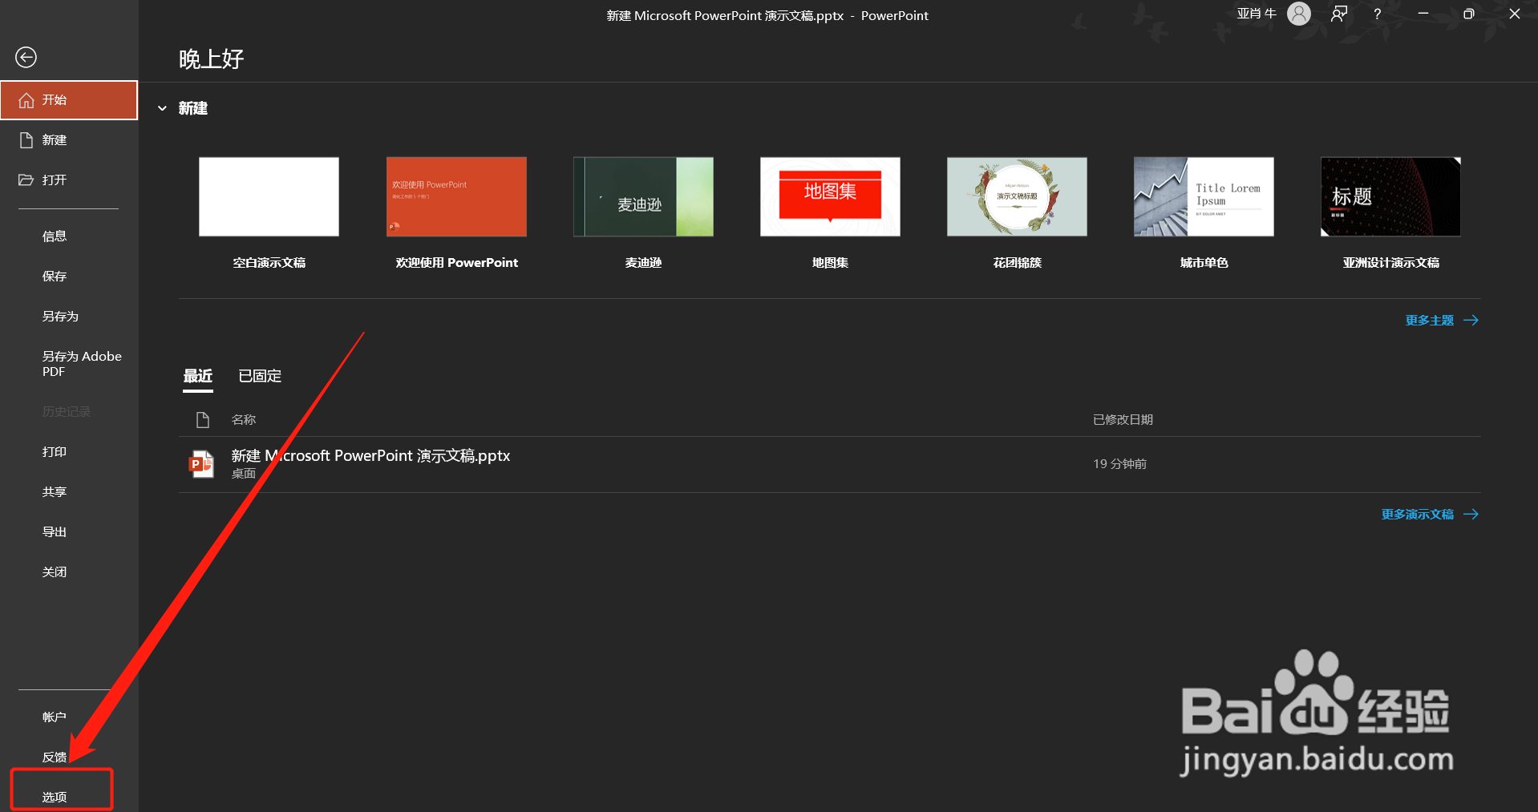Image resolution: width=1538 pixels, height=812 pixels.
Task: Click the 19 分钟前 modified time
Action: (x=1119, y=463)
